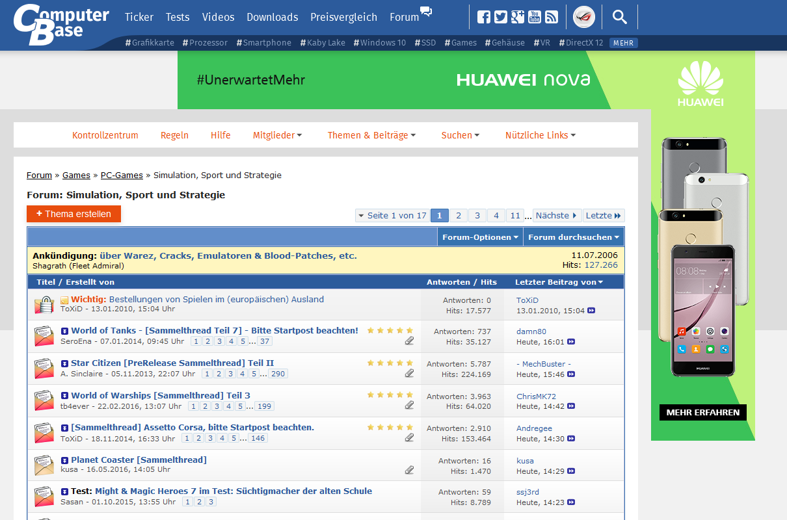
Task: Open ComputerBase Twitter icon
Action: pos(501,17)
